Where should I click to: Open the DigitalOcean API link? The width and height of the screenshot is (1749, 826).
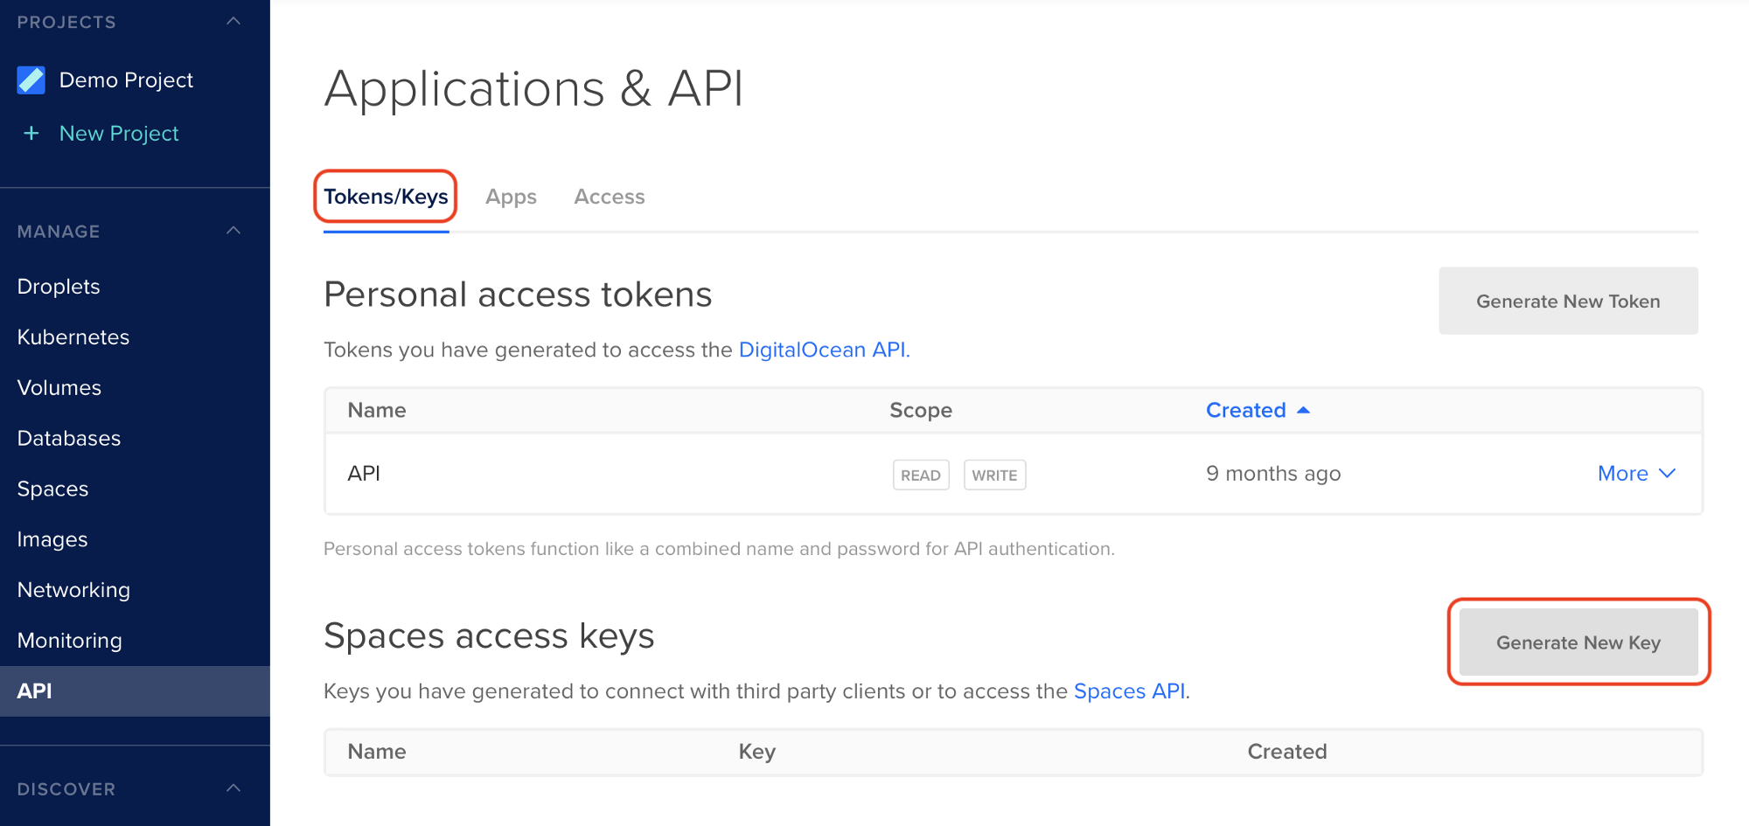[x=824, y=350]
